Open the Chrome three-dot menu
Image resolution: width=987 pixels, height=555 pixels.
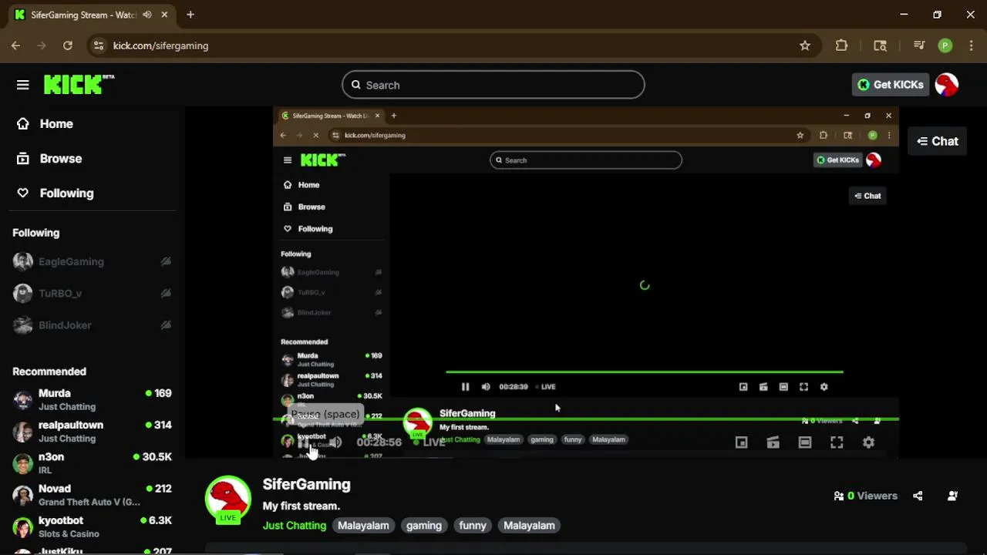[x=971, y=45]
